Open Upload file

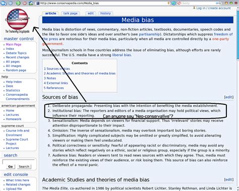point(14,189)
